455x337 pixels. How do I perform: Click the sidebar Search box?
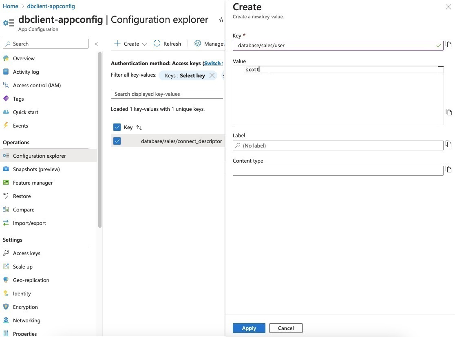point(46,44)
